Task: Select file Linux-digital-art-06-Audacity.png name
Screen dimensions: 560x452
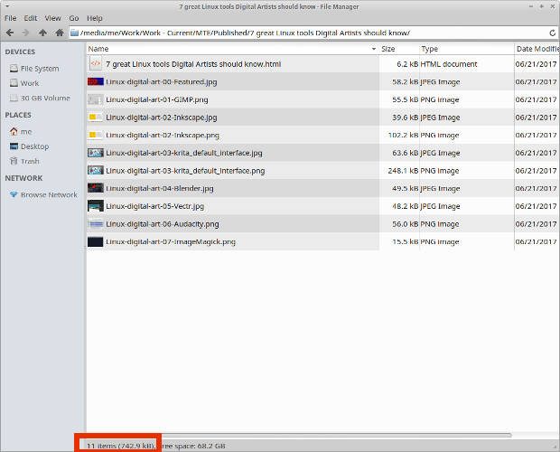Action: 163,224
